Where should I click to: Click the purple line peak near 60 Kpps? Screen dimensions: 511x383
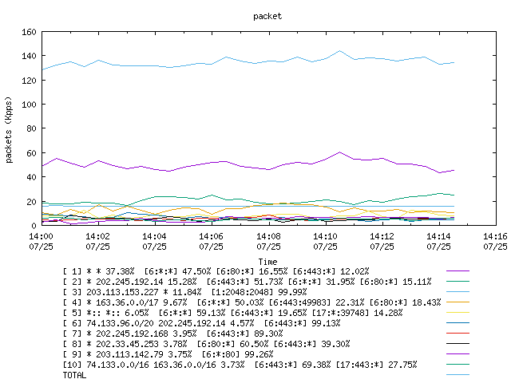pyautogui.click(x=339, y=152)
